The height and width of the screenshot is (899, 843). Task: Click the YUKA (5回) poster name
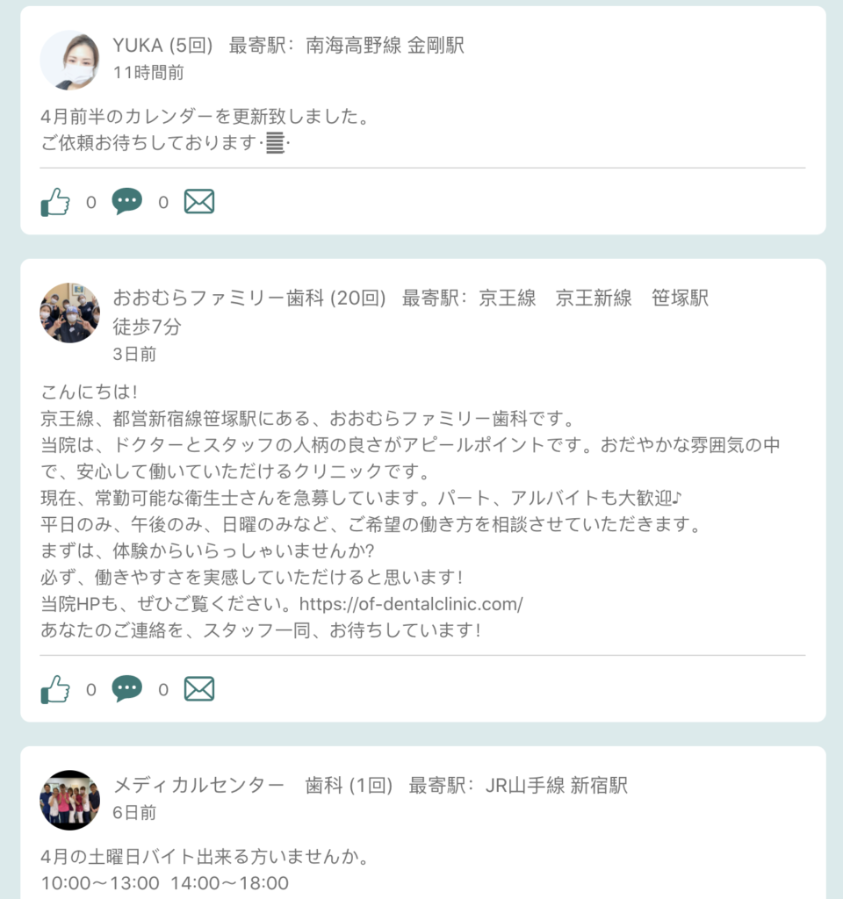162,45
